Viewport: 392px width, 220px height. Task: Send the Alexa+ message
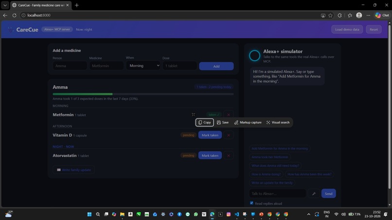pos(328,193)
